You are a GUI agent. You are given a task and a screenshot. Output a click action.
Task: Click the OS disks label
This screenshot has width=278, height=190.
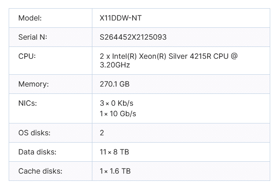[34, 133]
